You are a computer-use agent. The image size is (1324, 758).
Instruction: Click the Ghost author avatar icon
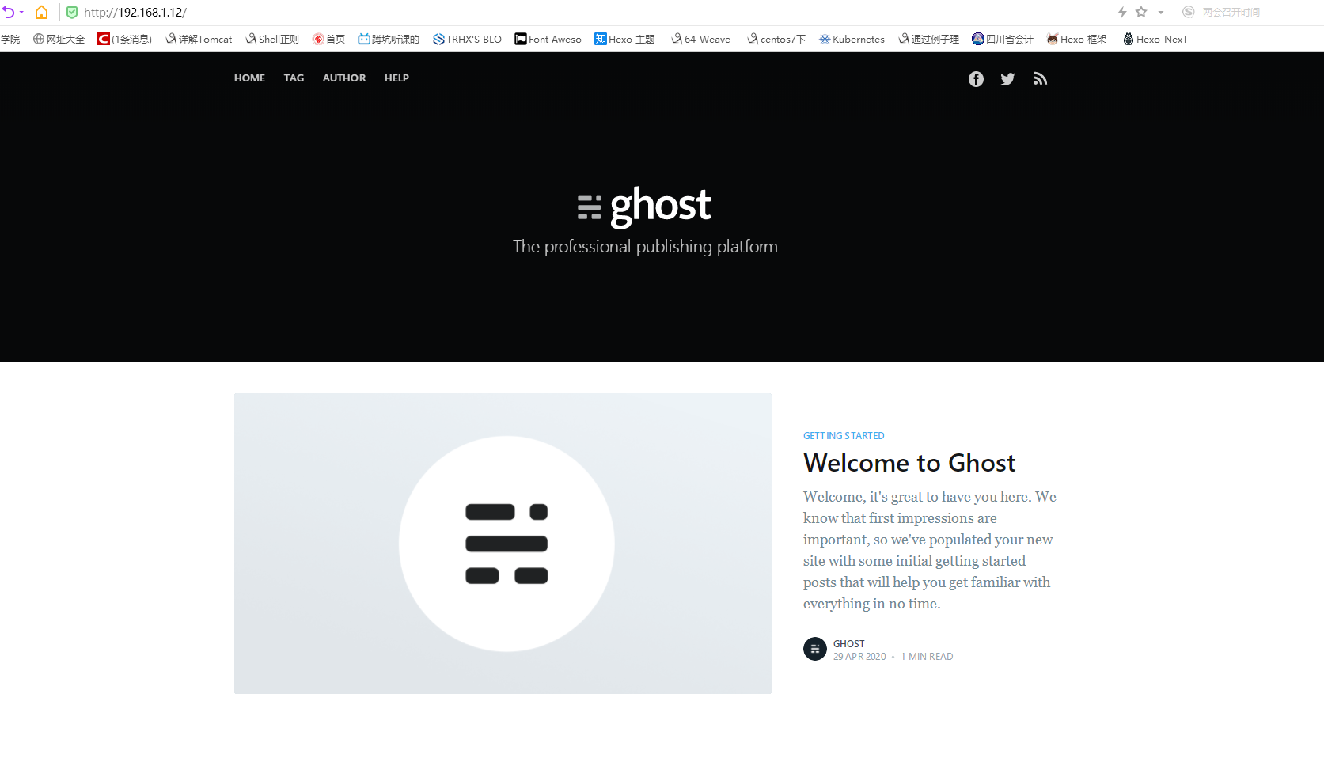pyautogui.click(x=815, y=649)
